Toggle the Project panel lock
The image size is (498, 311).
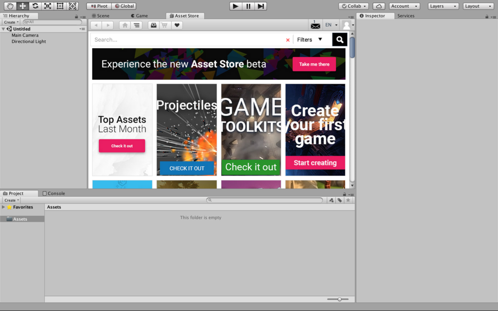[x=344, y=194]
